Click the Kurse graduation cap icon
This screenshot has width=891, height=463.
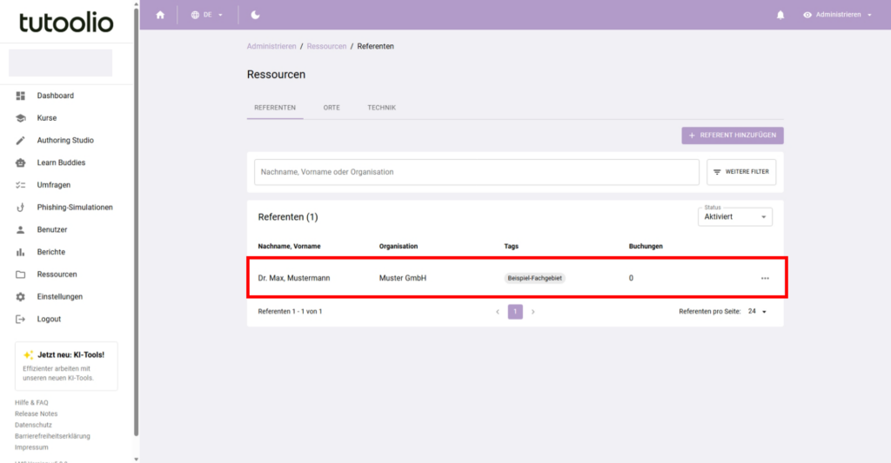point(21,118)
